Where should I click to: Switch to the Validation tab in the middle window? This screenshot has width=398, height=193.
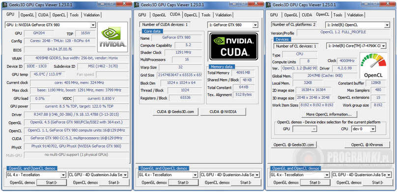coord(223,15)
